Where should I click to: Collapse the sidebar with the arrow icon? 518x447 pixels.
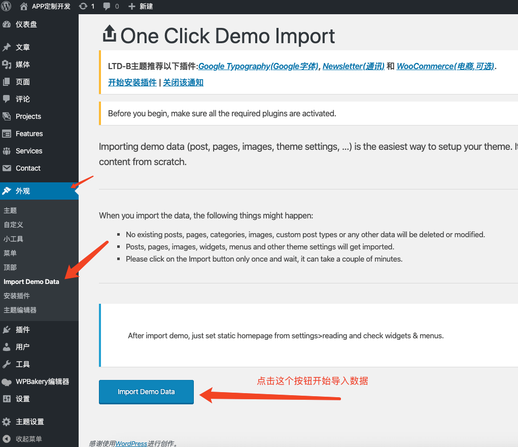[7, 439]
